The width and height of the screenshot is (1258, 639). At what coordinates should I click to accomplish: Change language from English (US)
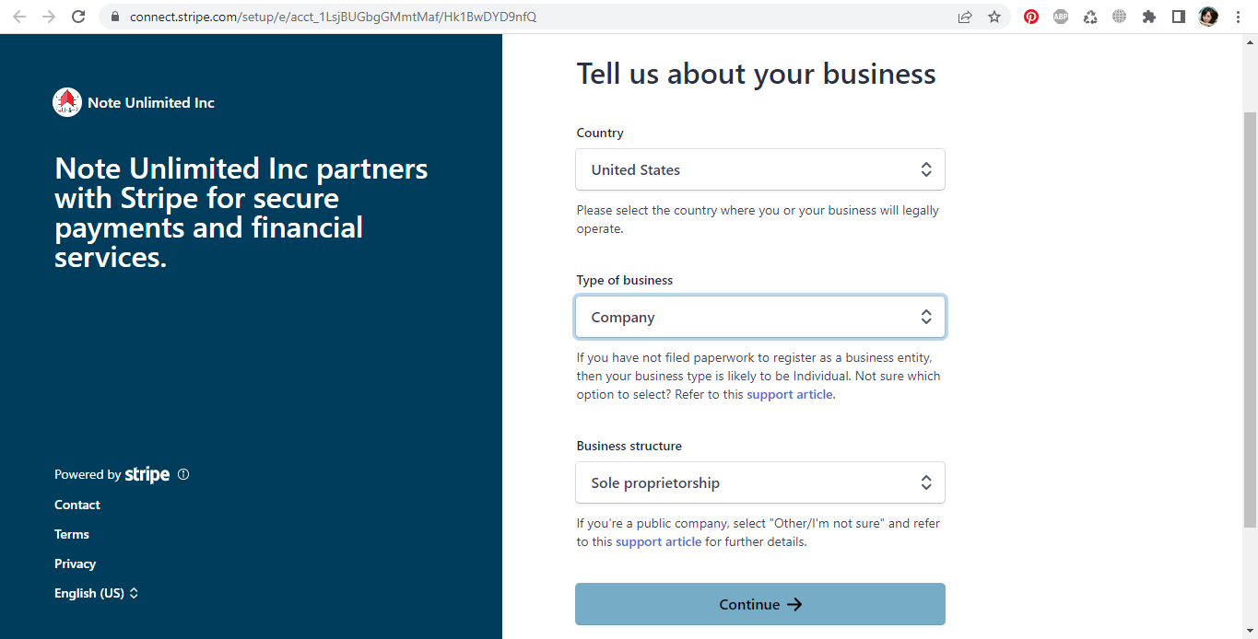[96, 593]
